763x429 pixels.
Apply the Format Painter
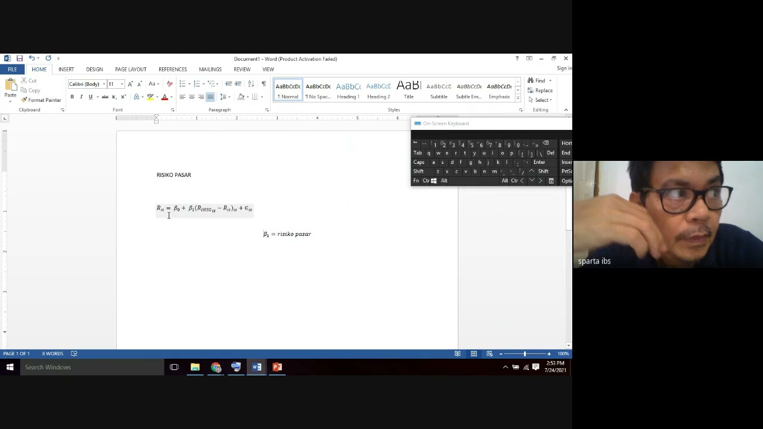tap(41, 100)
